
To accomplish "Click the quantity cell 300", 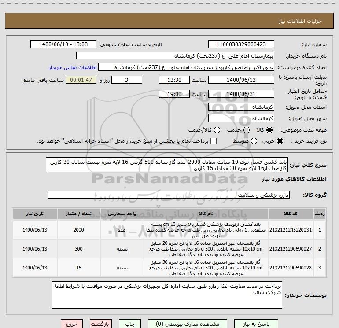I will click(79, 249).
